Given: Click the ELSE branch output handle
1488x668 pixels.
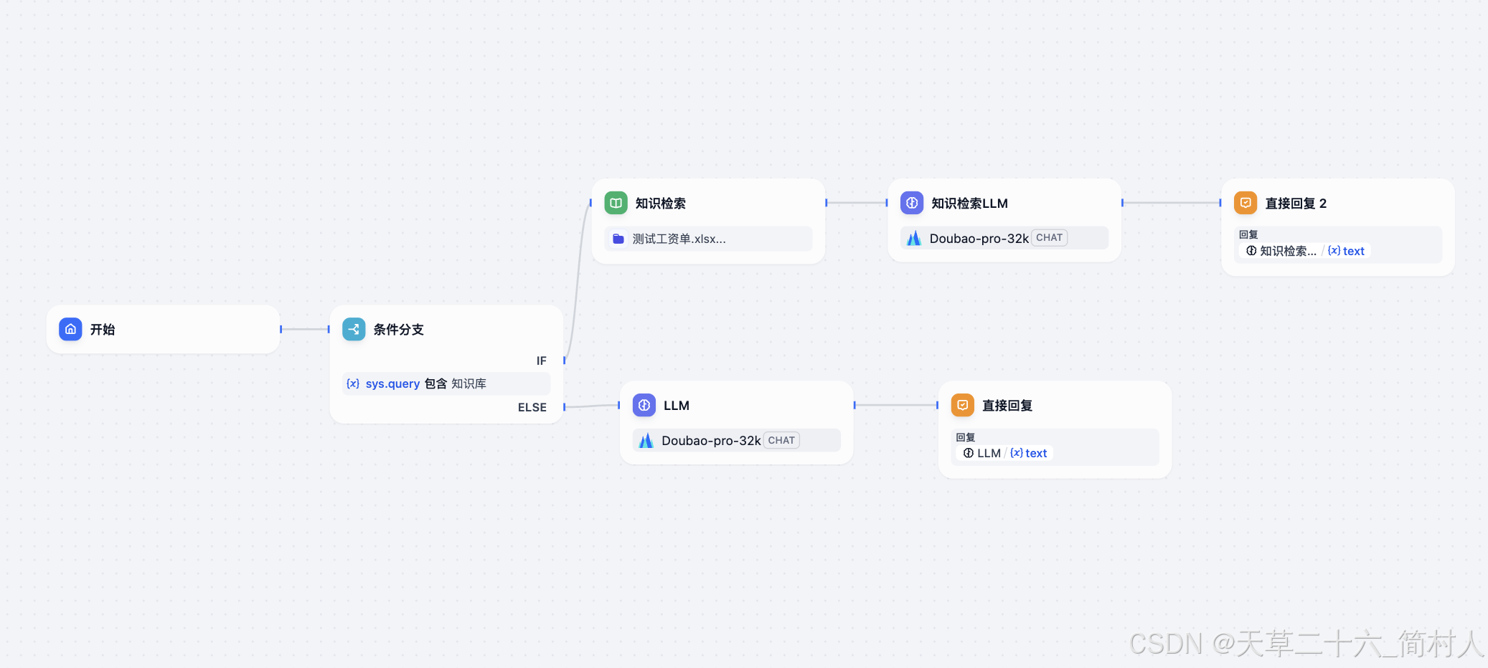Looking at the screenshot, I should (x=566, y=407).
